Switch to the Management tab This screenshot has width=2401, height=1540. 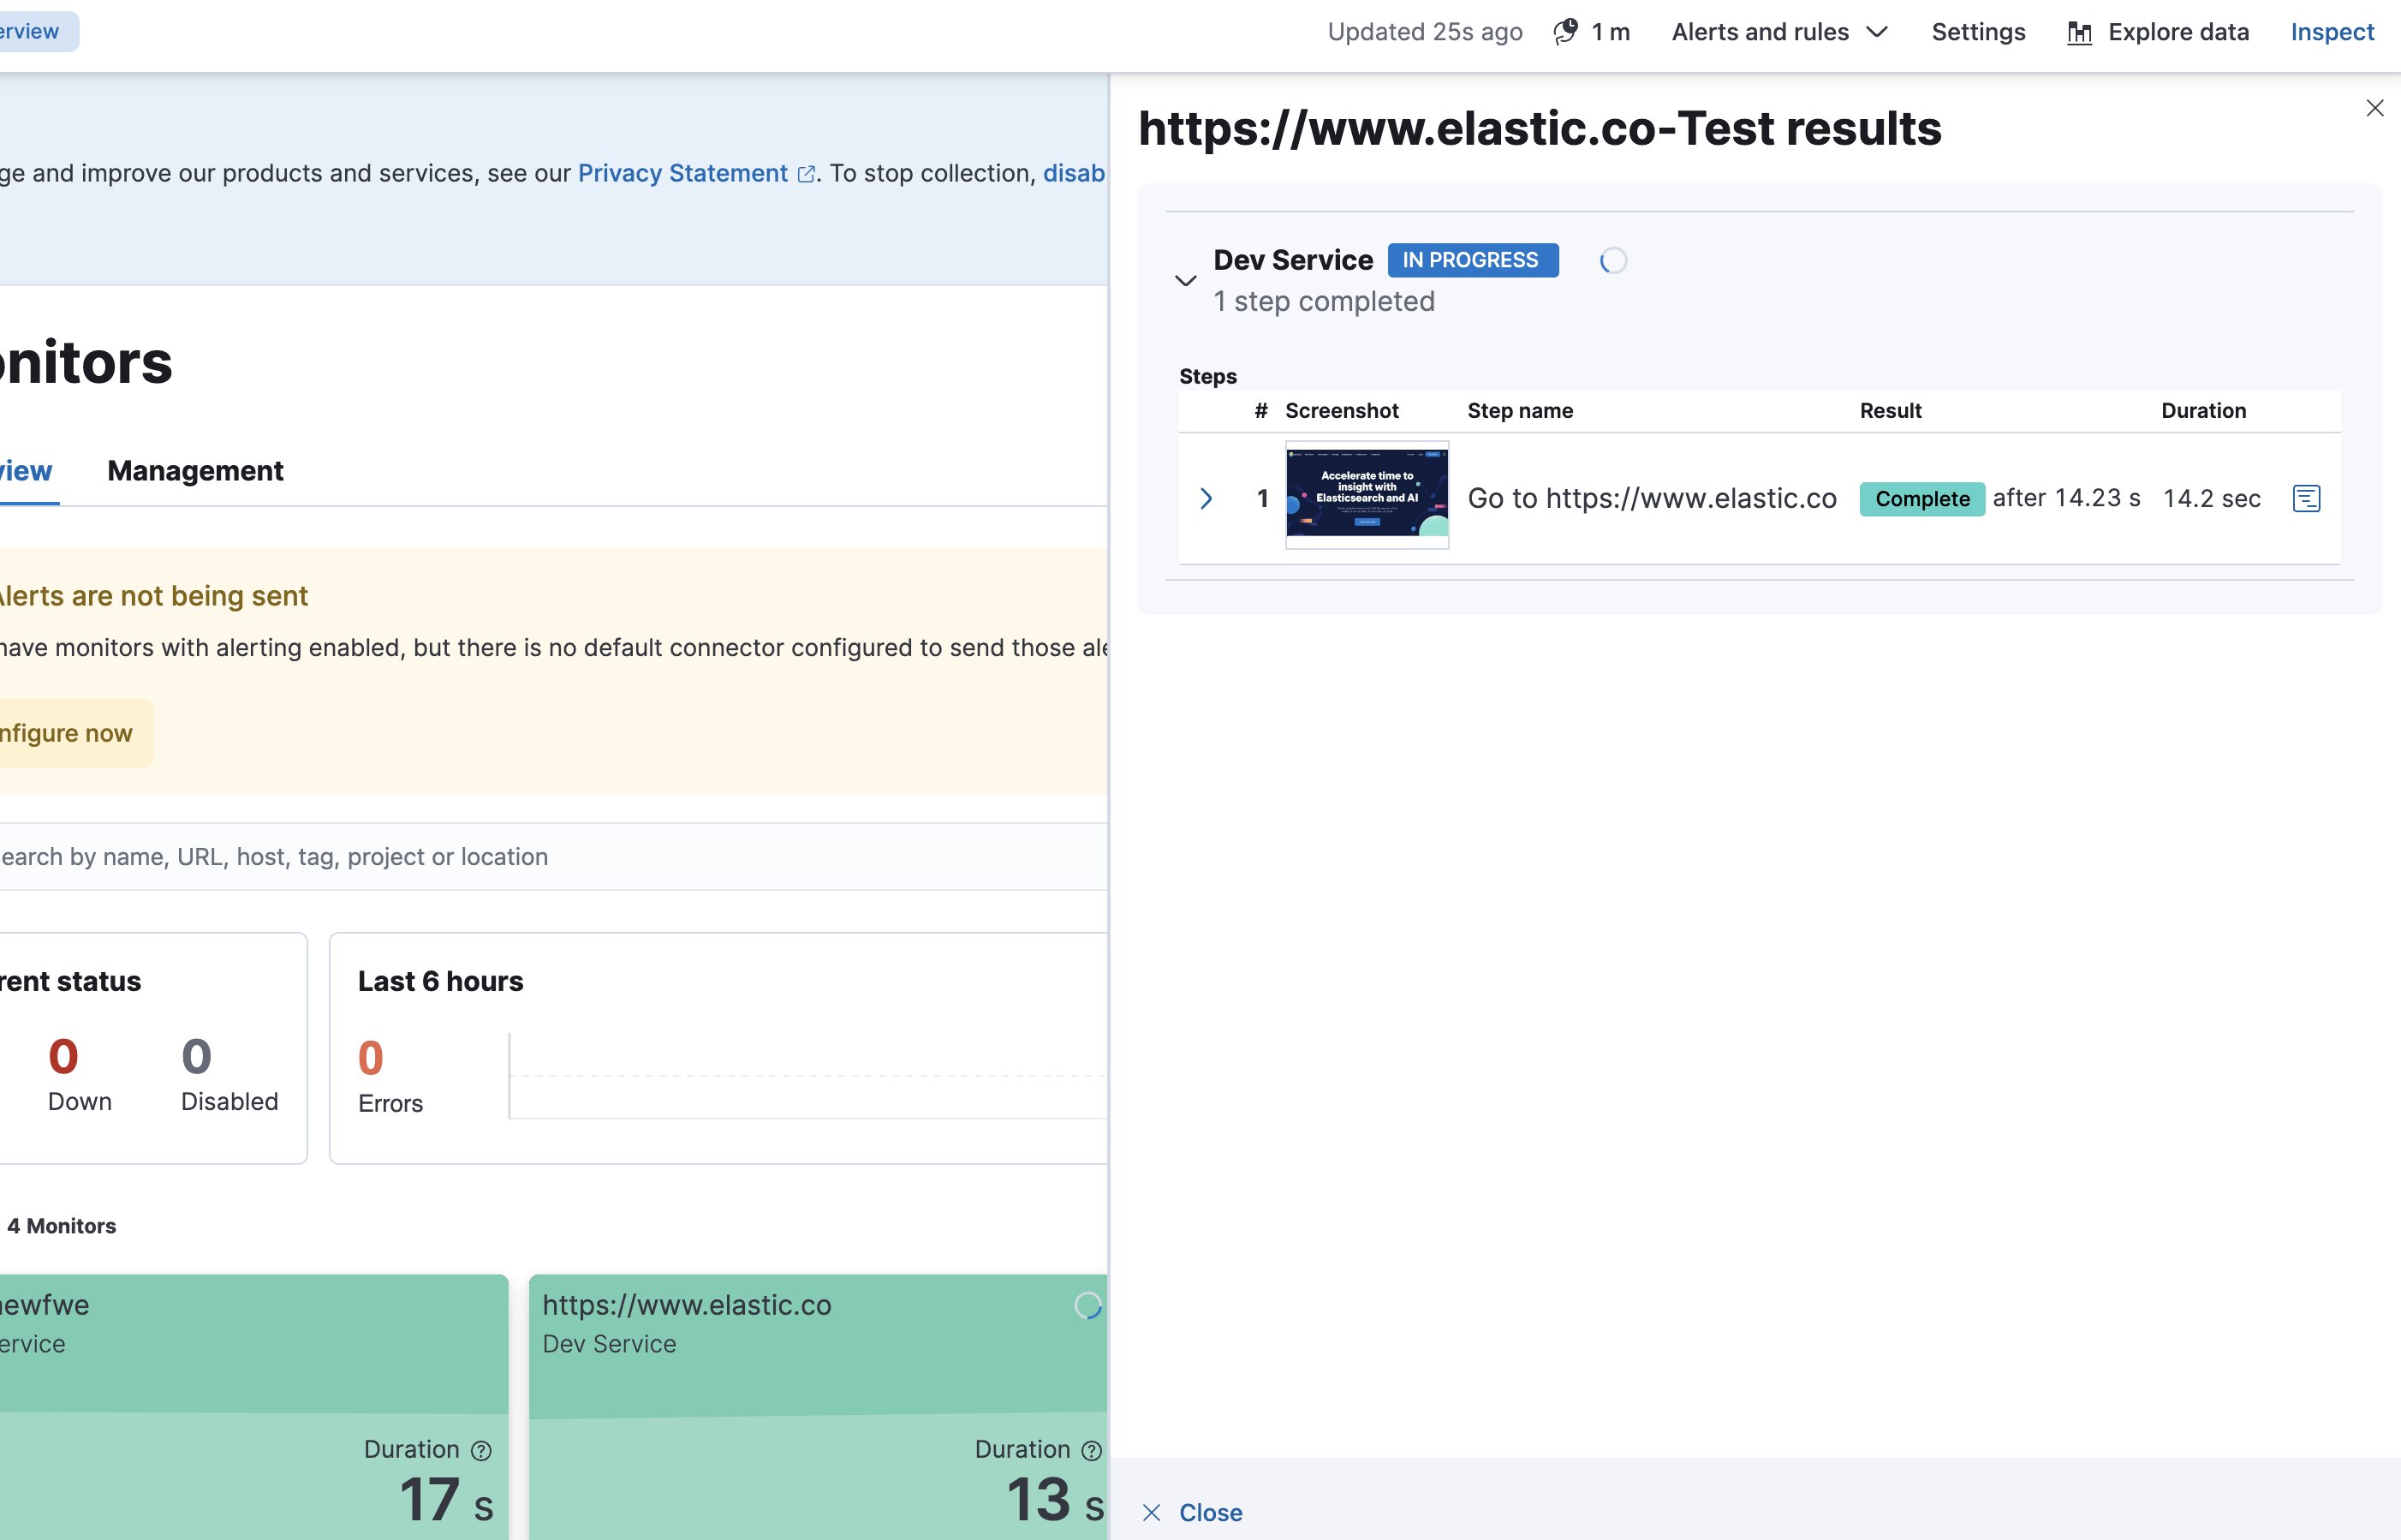195,471
